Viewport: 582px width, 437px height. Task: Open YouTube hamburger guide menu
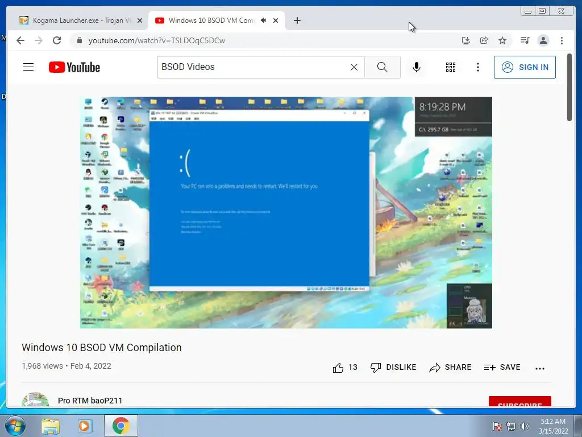(28, 67)
